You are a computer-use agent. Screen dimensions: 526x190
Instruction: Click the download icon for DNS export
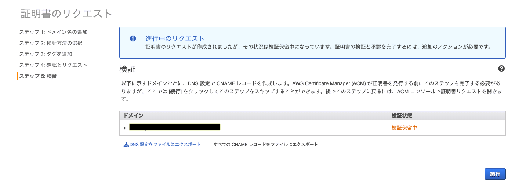(x=126, y=145)
